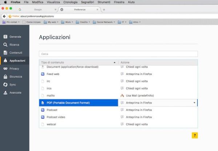
Task: Select the Contenuti sidebar item
Action: tap(15, 53)
